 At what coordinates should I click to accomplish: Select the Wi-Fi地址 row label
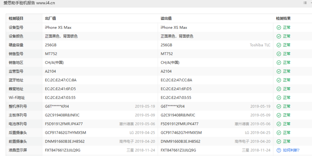17,97
